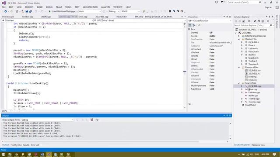This screenshot has width=280, height=157.
Task: Click the Sign in link
Action: [x=268, y=7]
